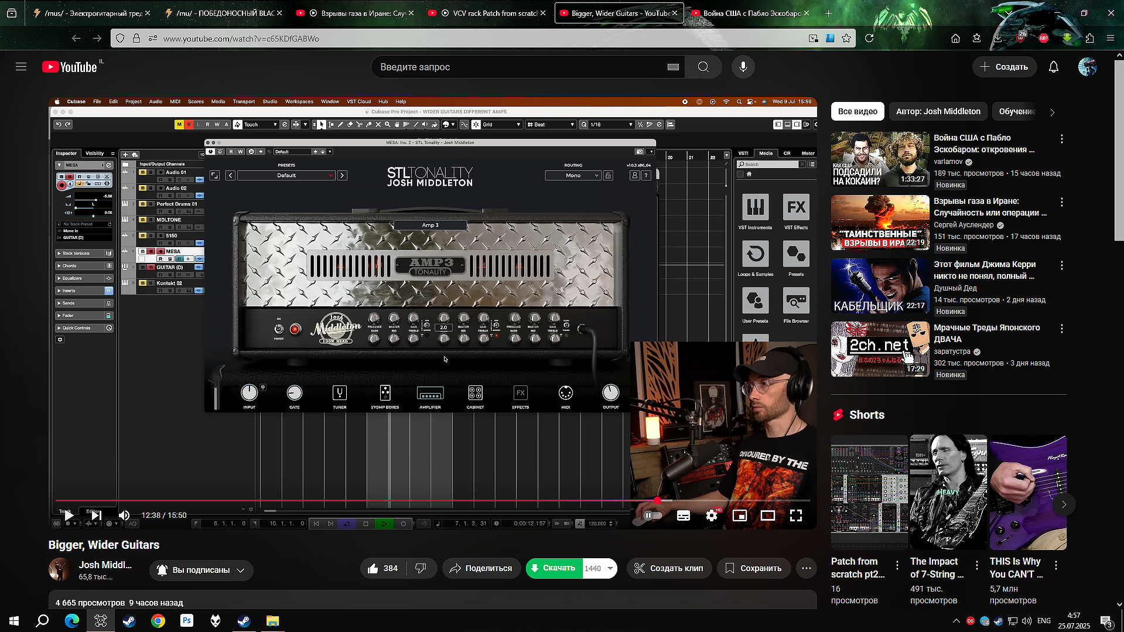Like the video with 384 likes
The width and height of the screenshot is (1124, 632).
point(383,568)
